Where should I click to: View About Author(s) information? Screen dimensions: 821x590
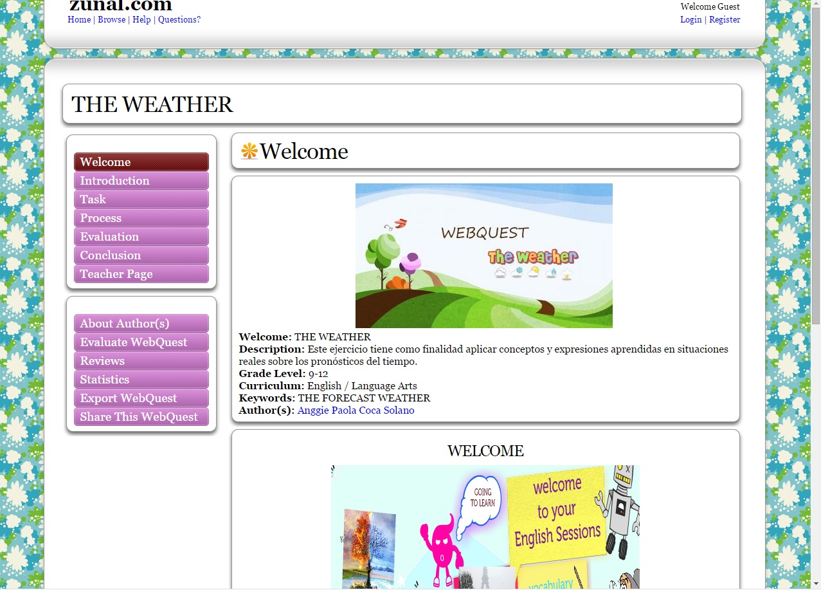pos(141,324)
